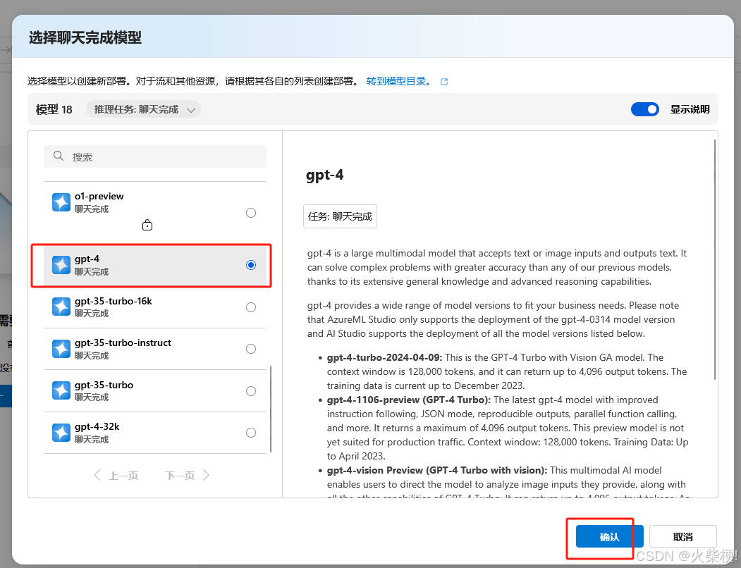Click the 确认 button
Viewport: 741px width, 568px height.
coord(609,537)
